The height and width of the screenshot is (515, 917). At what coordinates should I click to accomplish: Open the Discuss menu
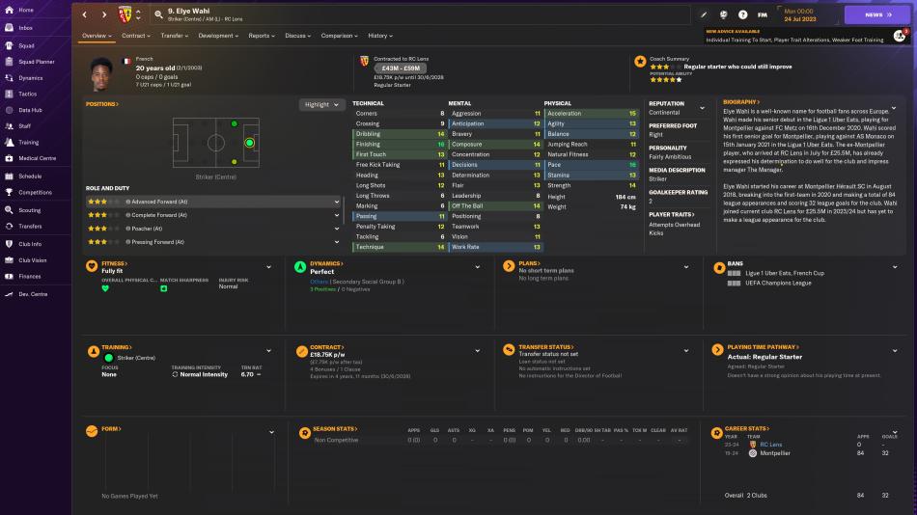tap(297, 36)
